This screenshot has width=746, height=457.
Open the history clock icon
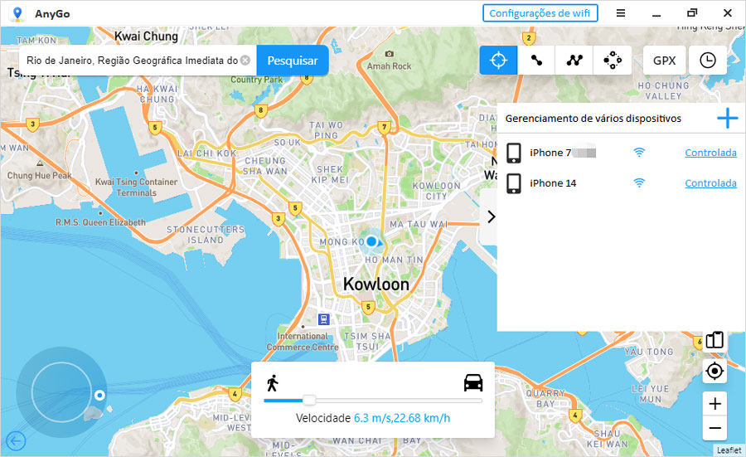(708, 61)
